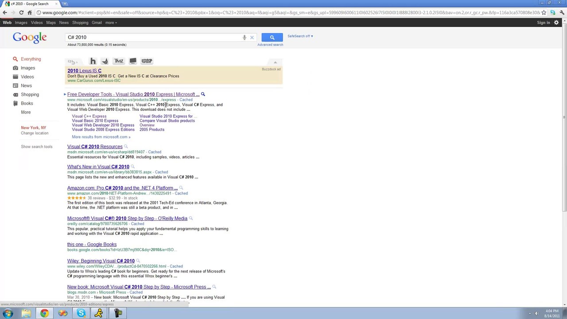This screenshot has width=567, height=319.
Task: Open the Buzzdock star-shaped site icon
Action: coord(105,61)
